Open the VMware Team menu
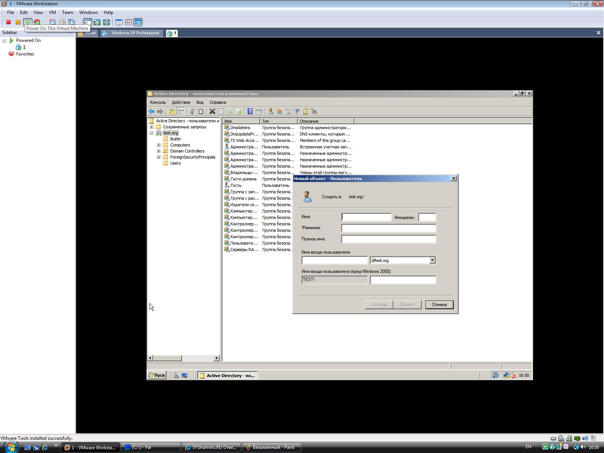The image size is (604, 453). click(67, 12)
